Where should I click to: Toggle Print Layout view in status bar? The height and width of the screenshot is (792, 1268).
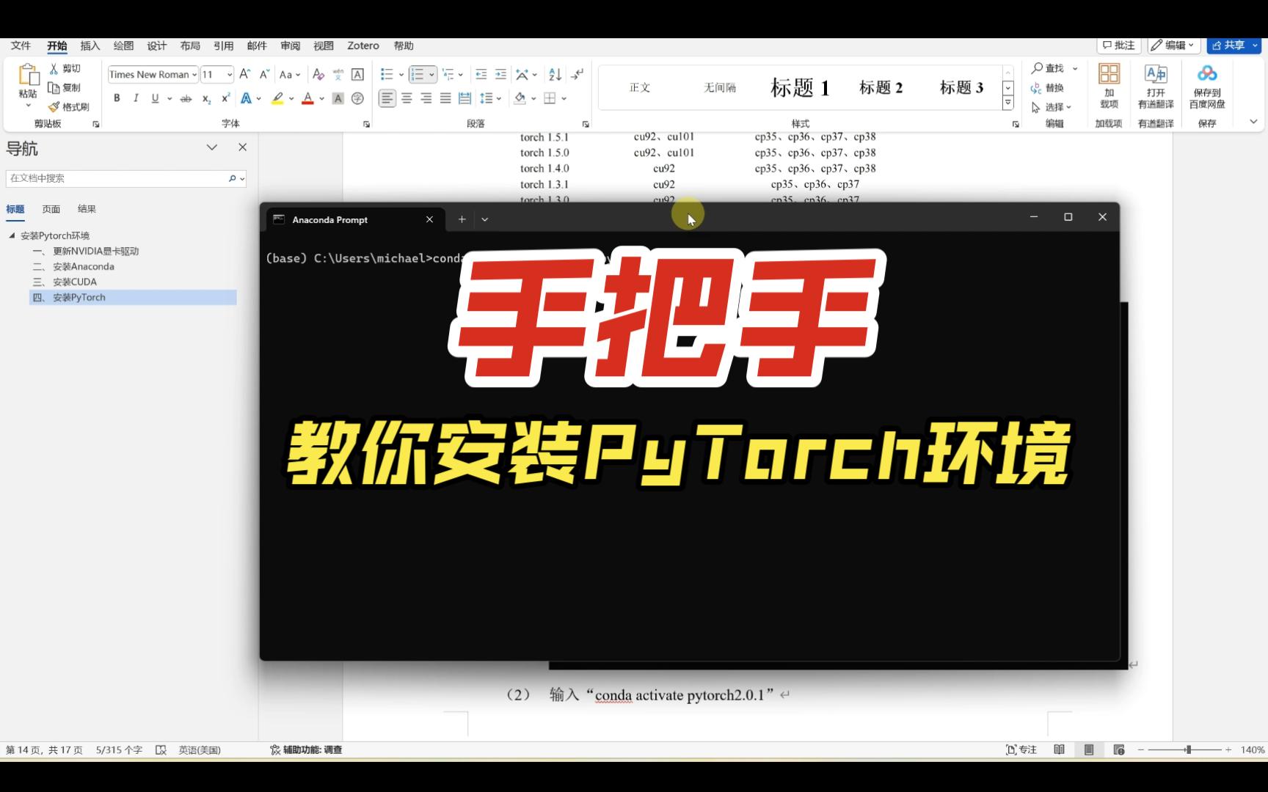click(x=1089, y=749)
